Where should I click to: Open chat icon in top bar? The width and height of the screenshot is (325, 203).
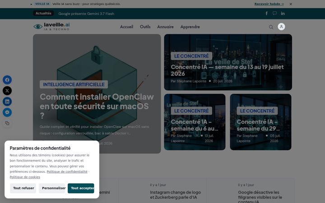(274, 14)
